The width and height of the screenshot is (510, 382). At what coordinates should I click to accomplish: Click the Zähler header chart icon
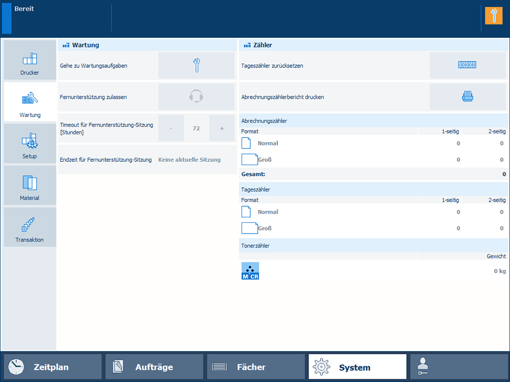click(247, 45)
